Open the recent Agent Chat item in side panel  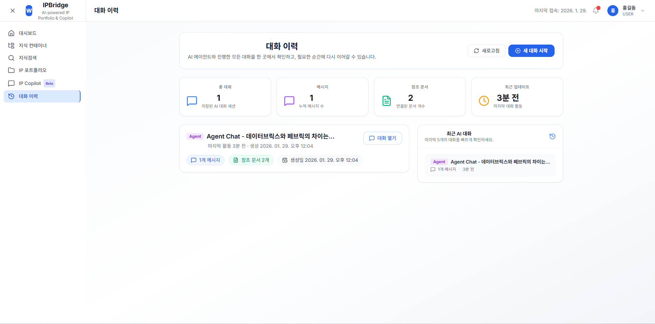[x=490, y=165]
